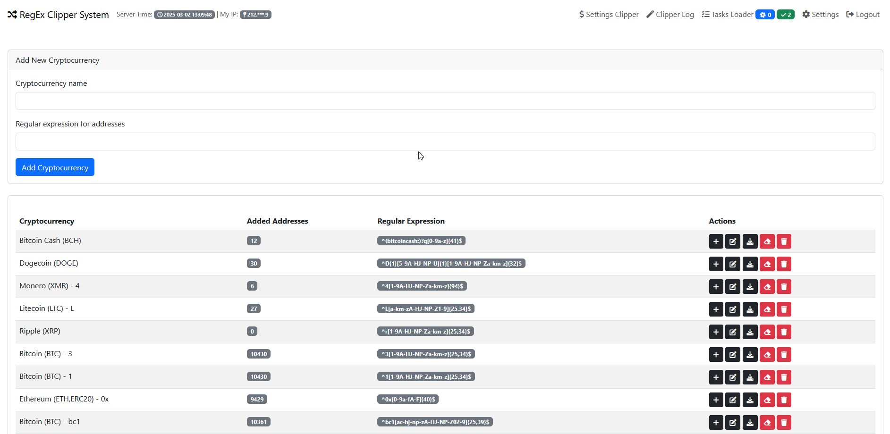Open the Settings page with gear icon

[821, 15]
